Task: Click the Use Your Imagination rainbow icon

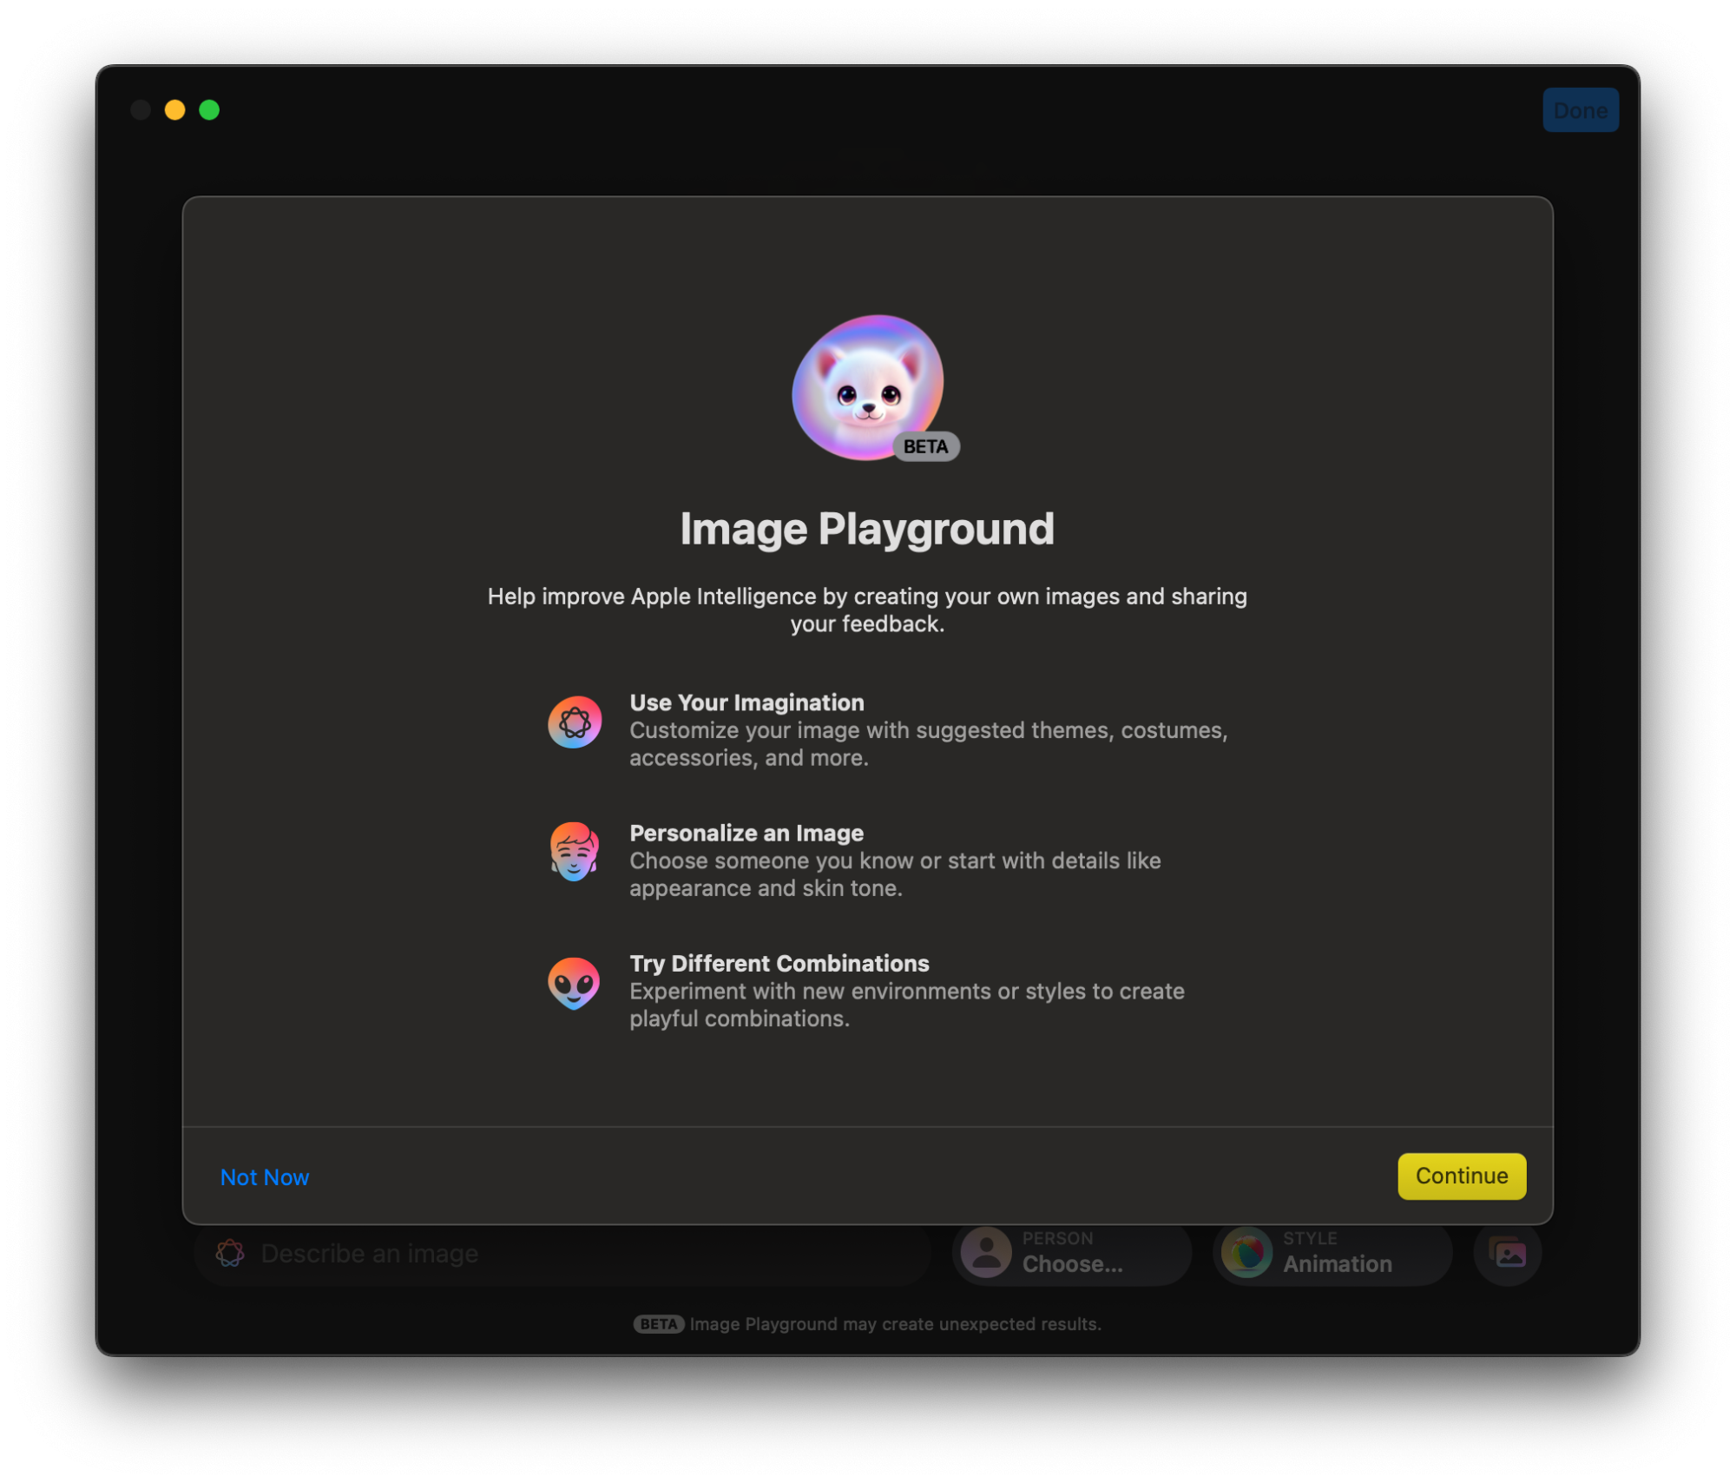Action: tap(575, 722)
